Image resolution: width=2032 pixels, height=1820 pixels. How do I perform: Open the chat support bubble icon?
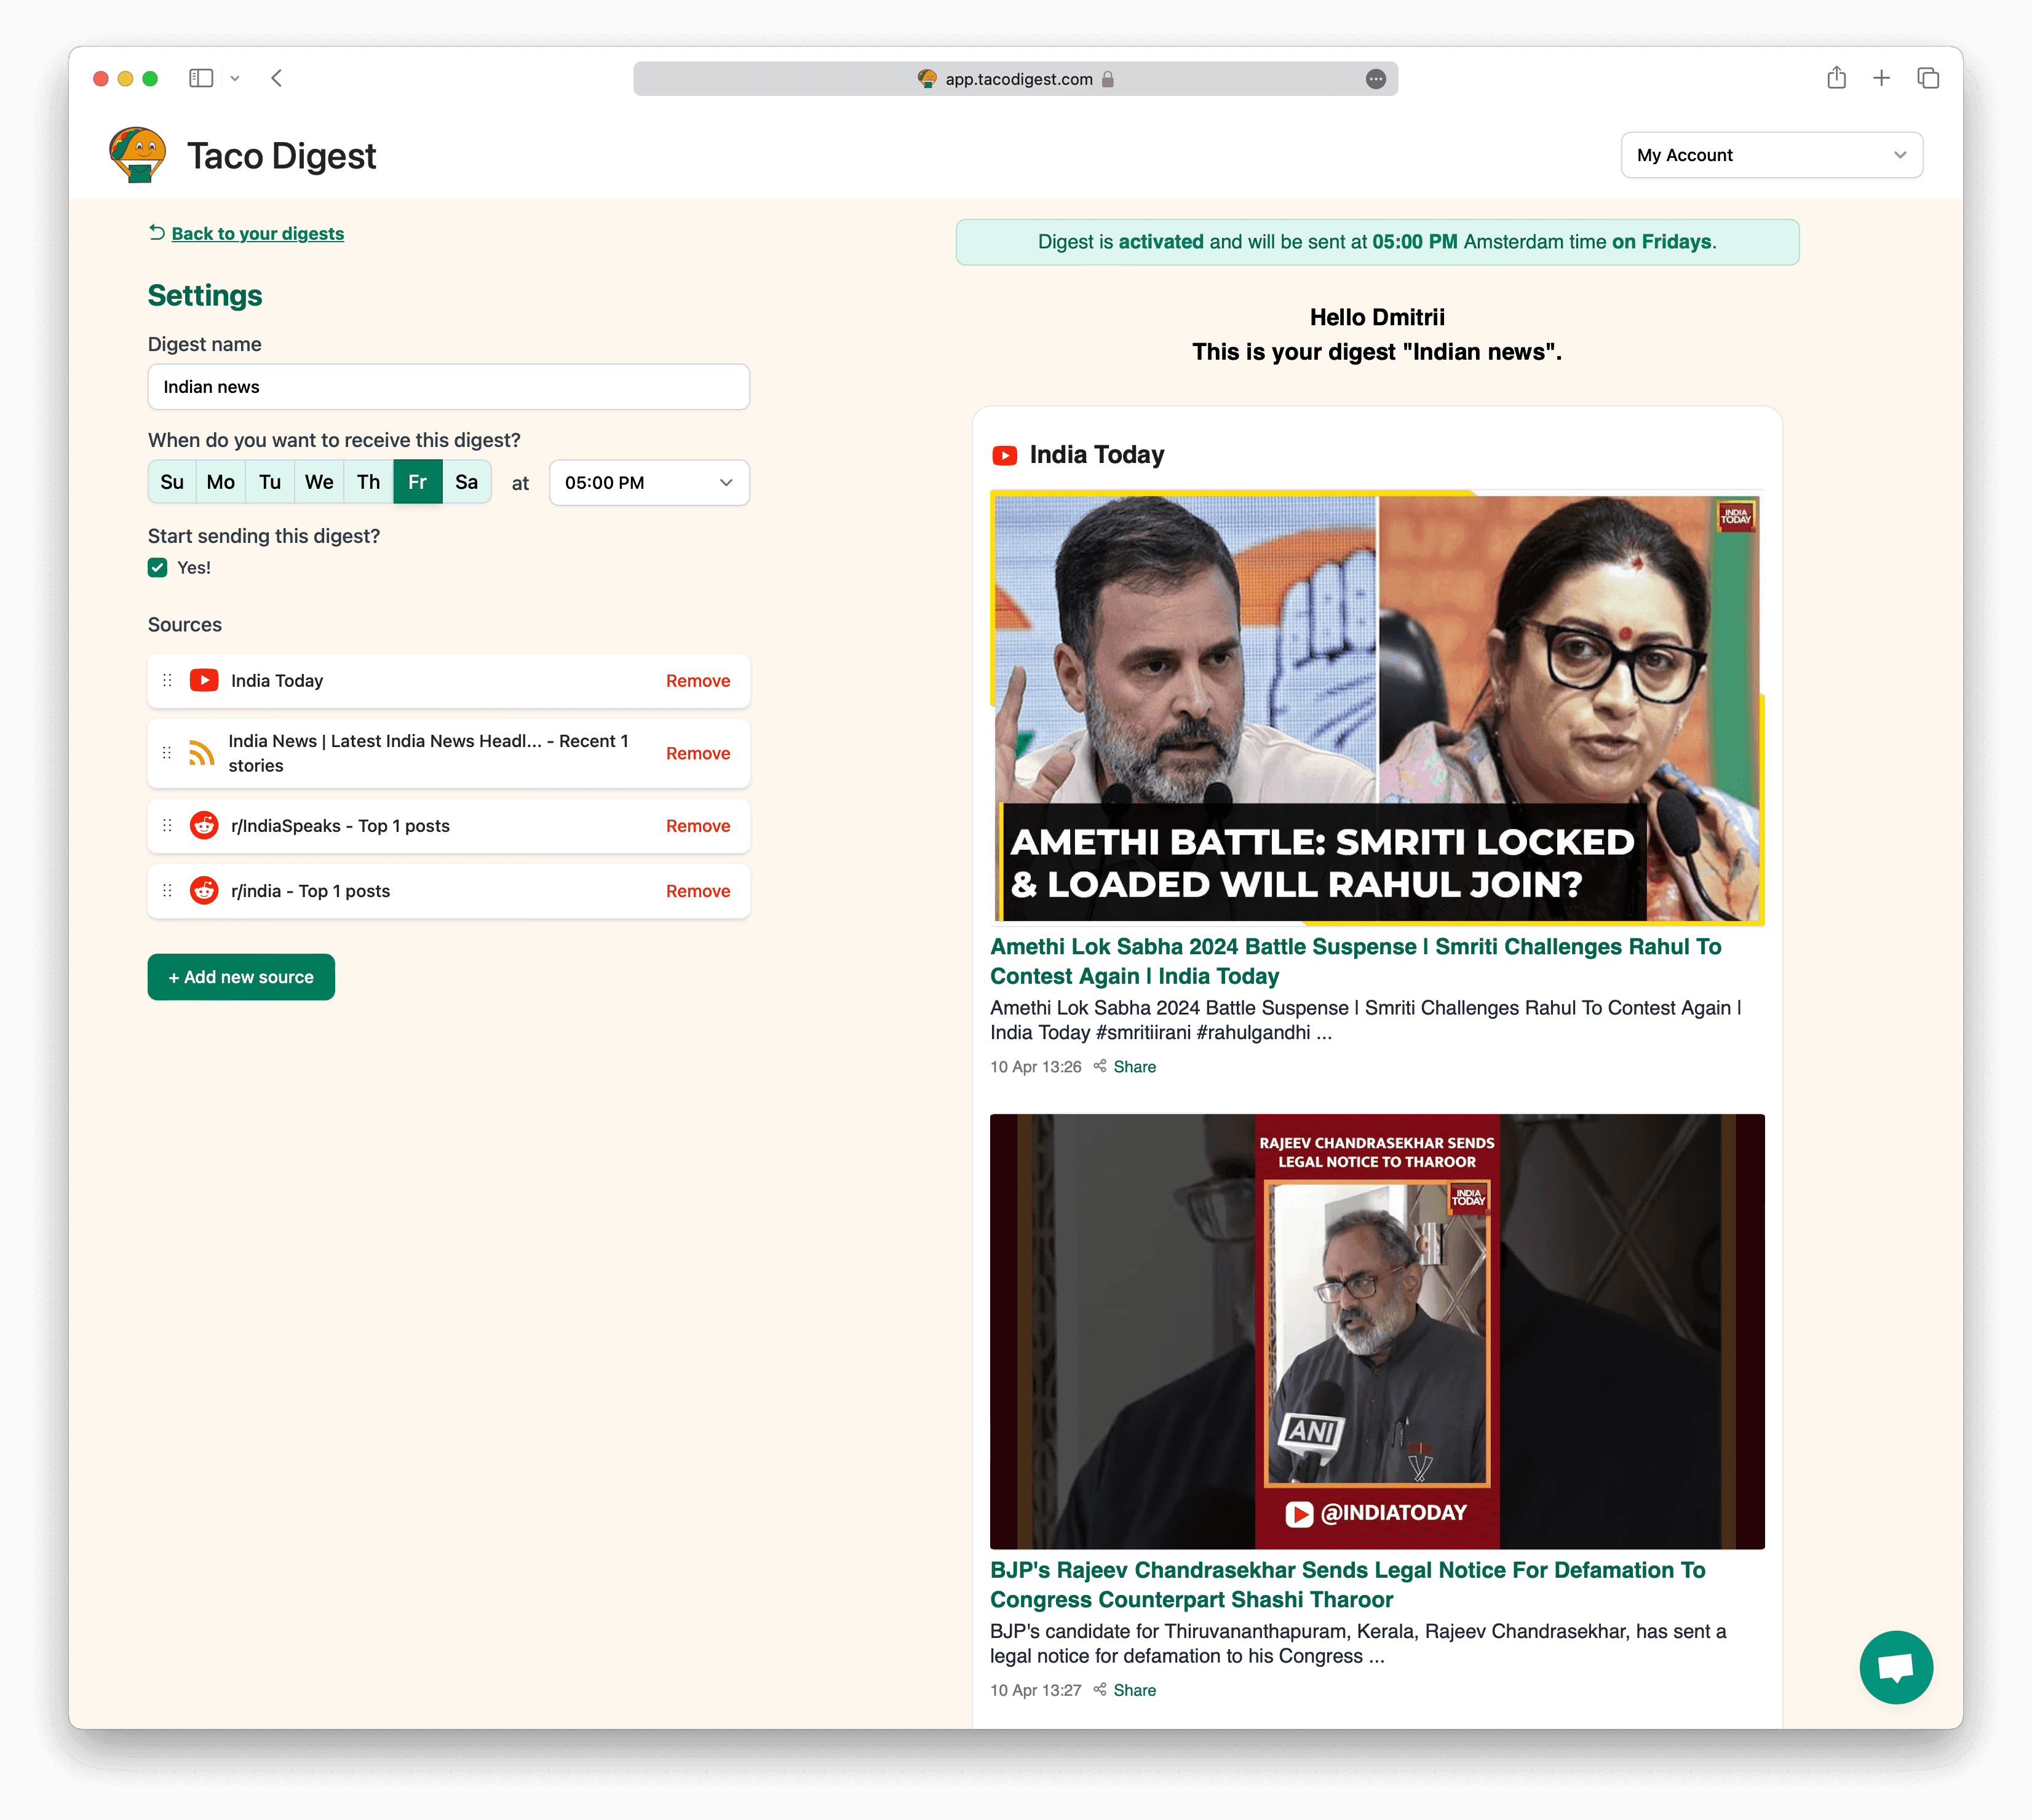coord(1896,1667)
